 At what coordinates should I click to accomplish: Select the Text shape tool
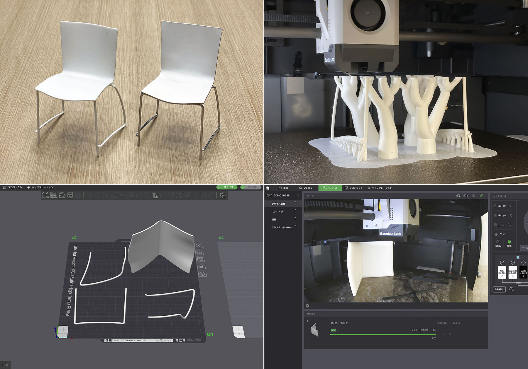tap(155, 195)
